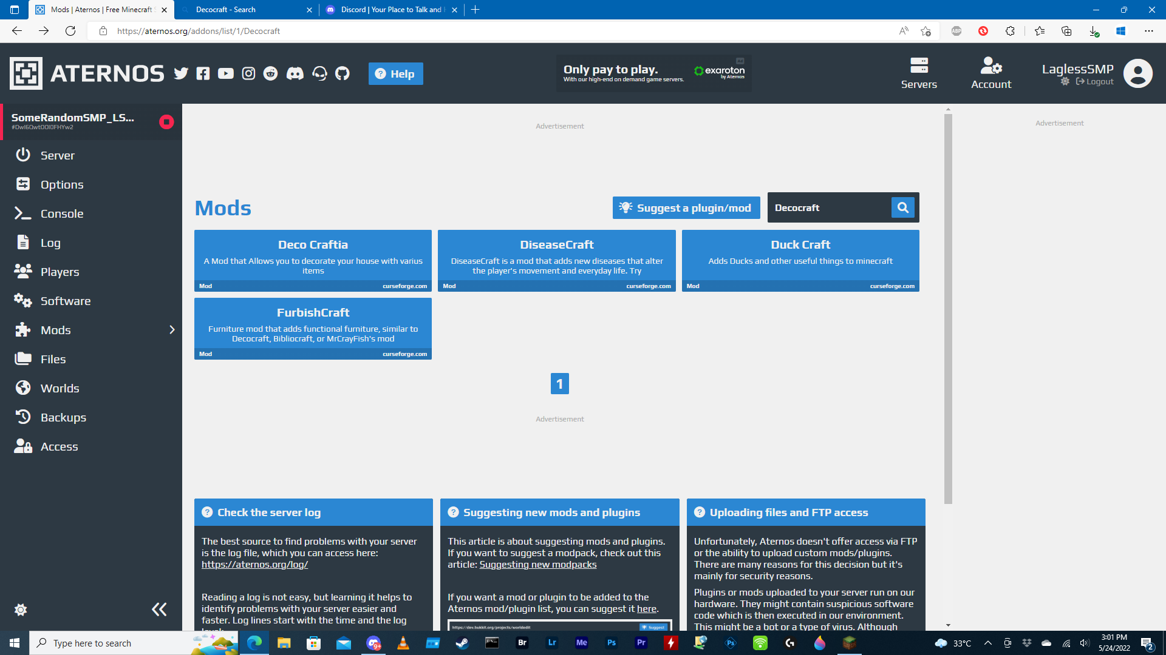Expand the Mods submenu arrow

click(x=172, y=330)
